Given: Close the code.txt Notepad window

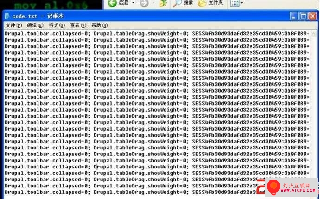Looking at the screenshot, I should tap(313, 16).
